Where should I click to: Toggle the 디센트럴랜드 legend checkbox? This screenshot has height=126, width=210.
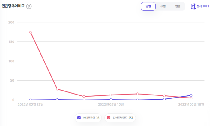109,118
